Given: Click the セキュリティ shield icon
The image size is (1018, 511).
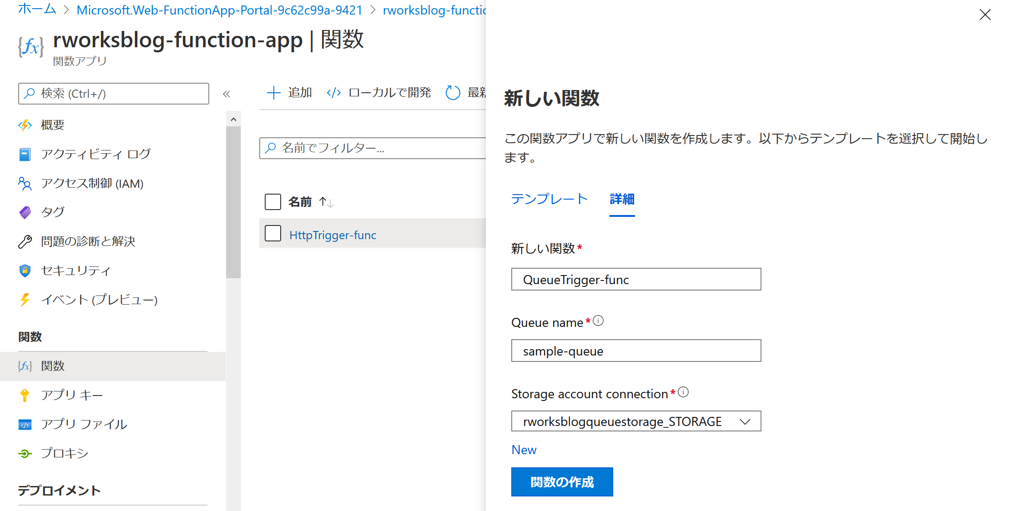Looking at the screenshot, I should [x=25, y=271].
